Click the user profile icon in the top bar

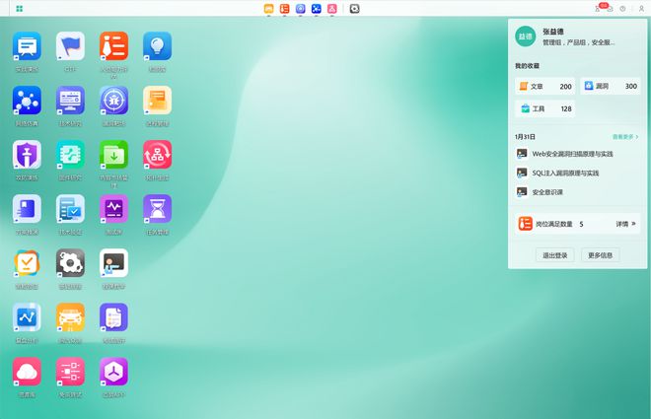click(x=641, y=9)
